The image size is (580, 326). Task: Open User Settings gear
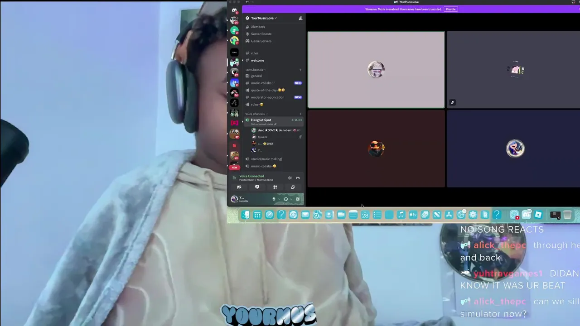[298, 199]
